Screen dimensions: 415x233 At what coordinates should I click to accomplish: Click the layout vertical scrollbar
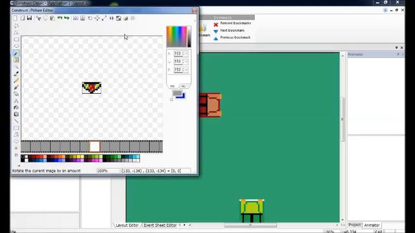click(x=343, y=119)
